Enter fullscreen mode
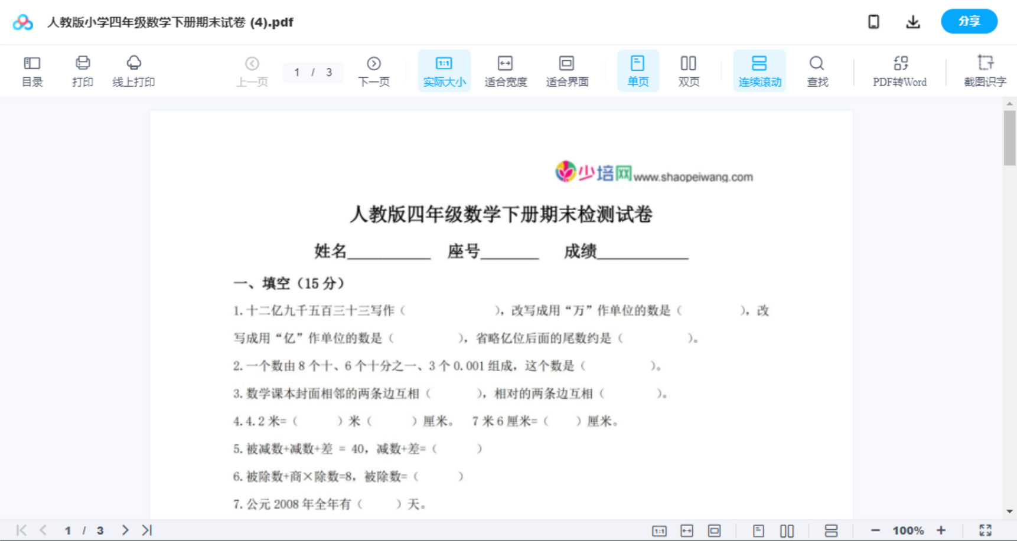1017x541 pixels. [x=985, y=530]
